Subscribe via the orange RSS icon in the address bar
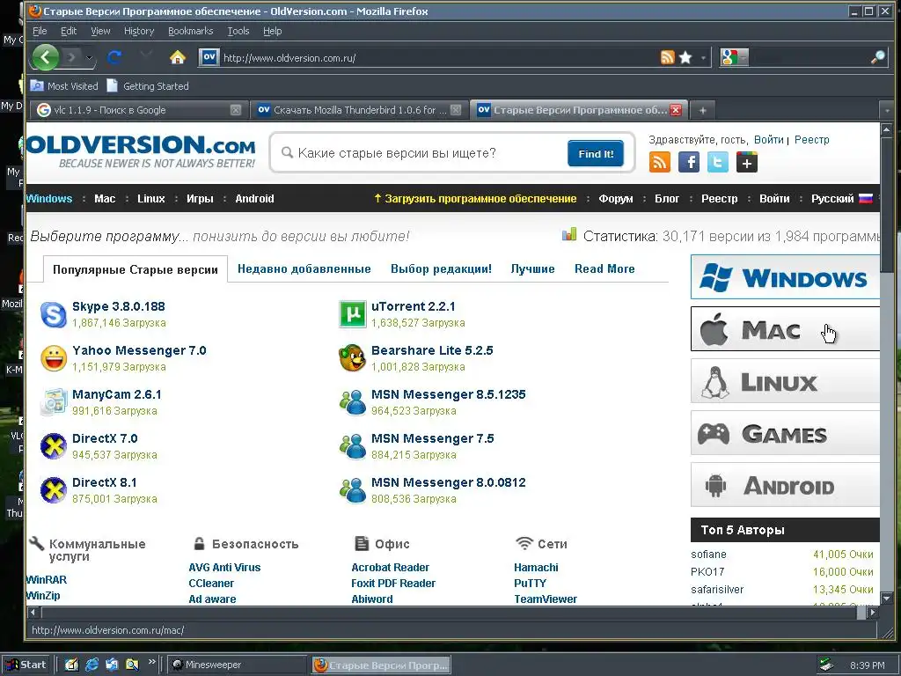The image size is (901, 676). (x=667, y=57)
